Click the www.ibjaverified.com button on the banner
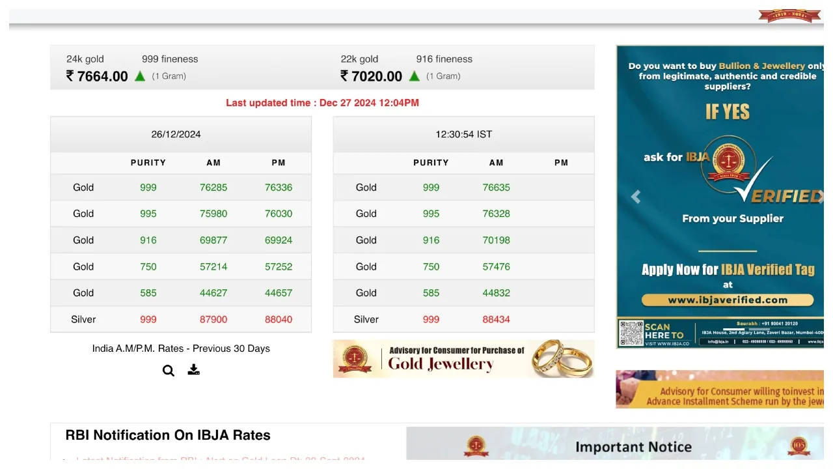833x469 pixels. (728, 300)
